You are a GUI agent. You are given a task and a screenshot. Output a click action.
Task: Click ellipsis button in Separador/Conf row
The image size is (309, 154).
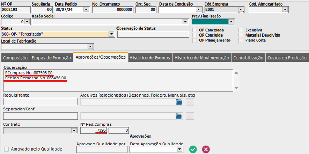pos(190,116)
